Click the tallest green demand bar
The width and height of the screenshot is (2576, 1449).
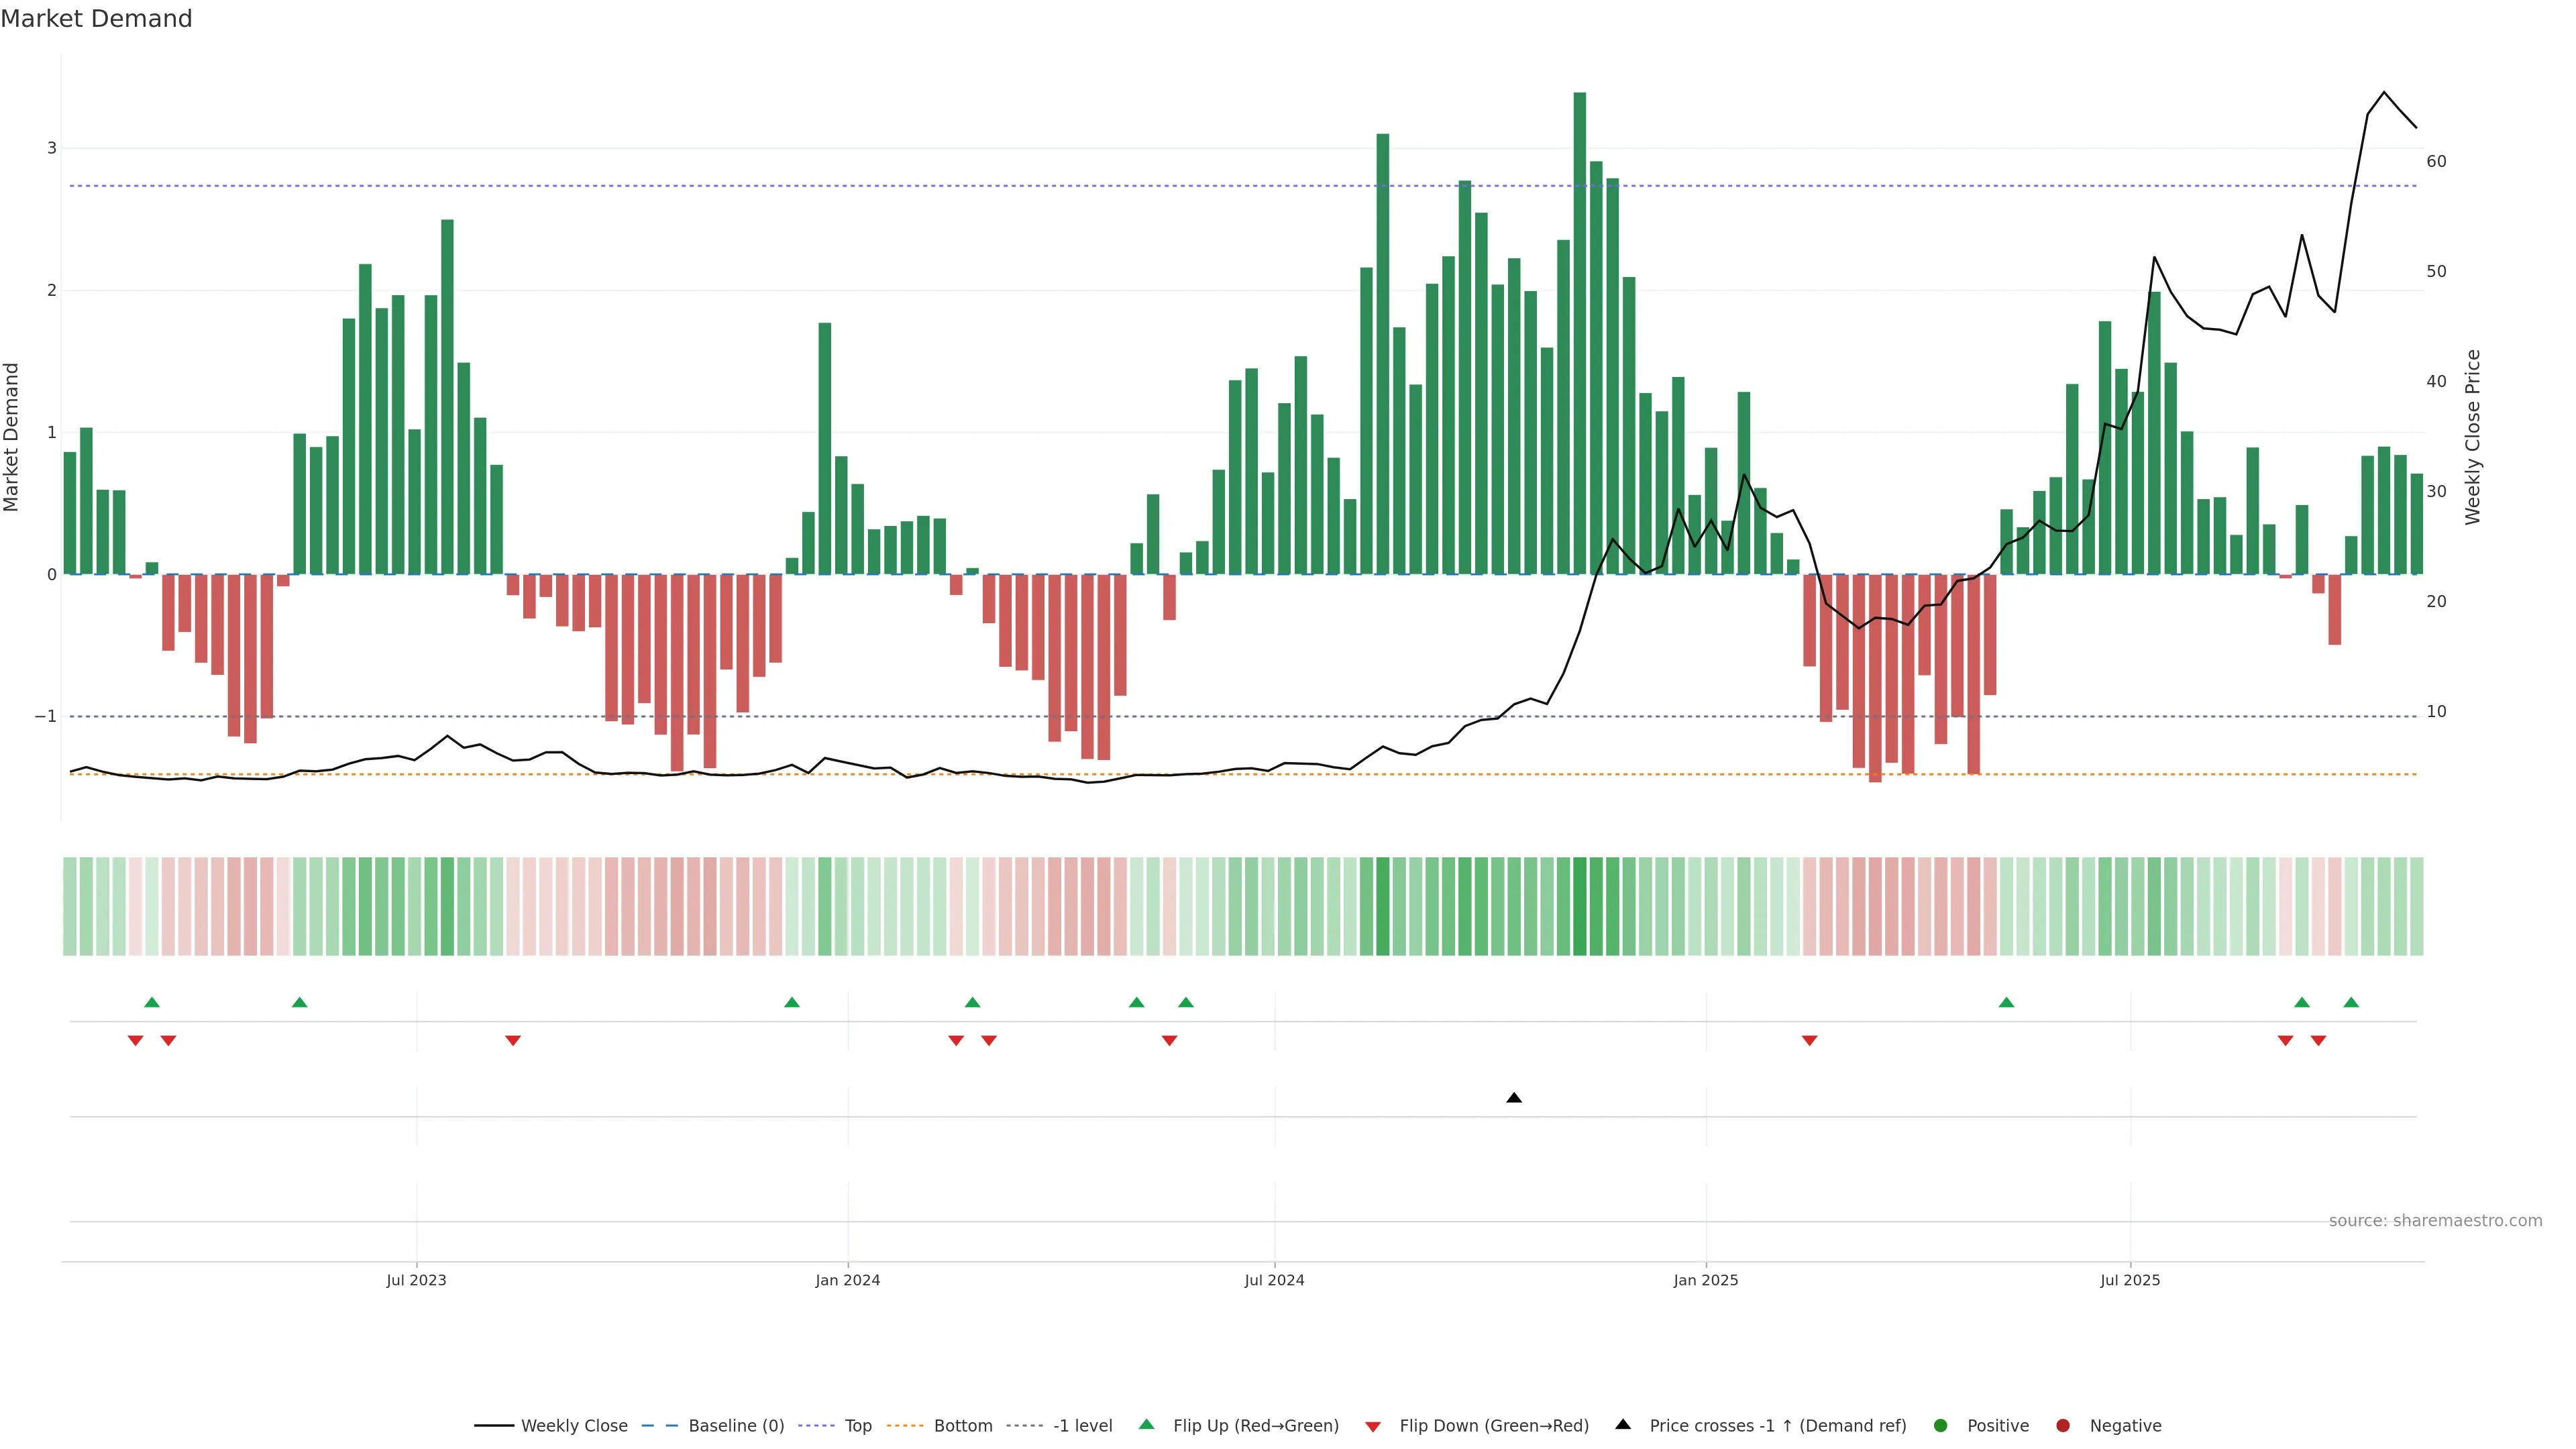pyautogui.click(x=1579, y=330)
